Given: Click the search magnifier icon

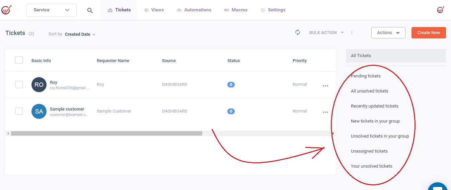Looking at the screenshot, I should pyautogui.click(x=90, y=10).
